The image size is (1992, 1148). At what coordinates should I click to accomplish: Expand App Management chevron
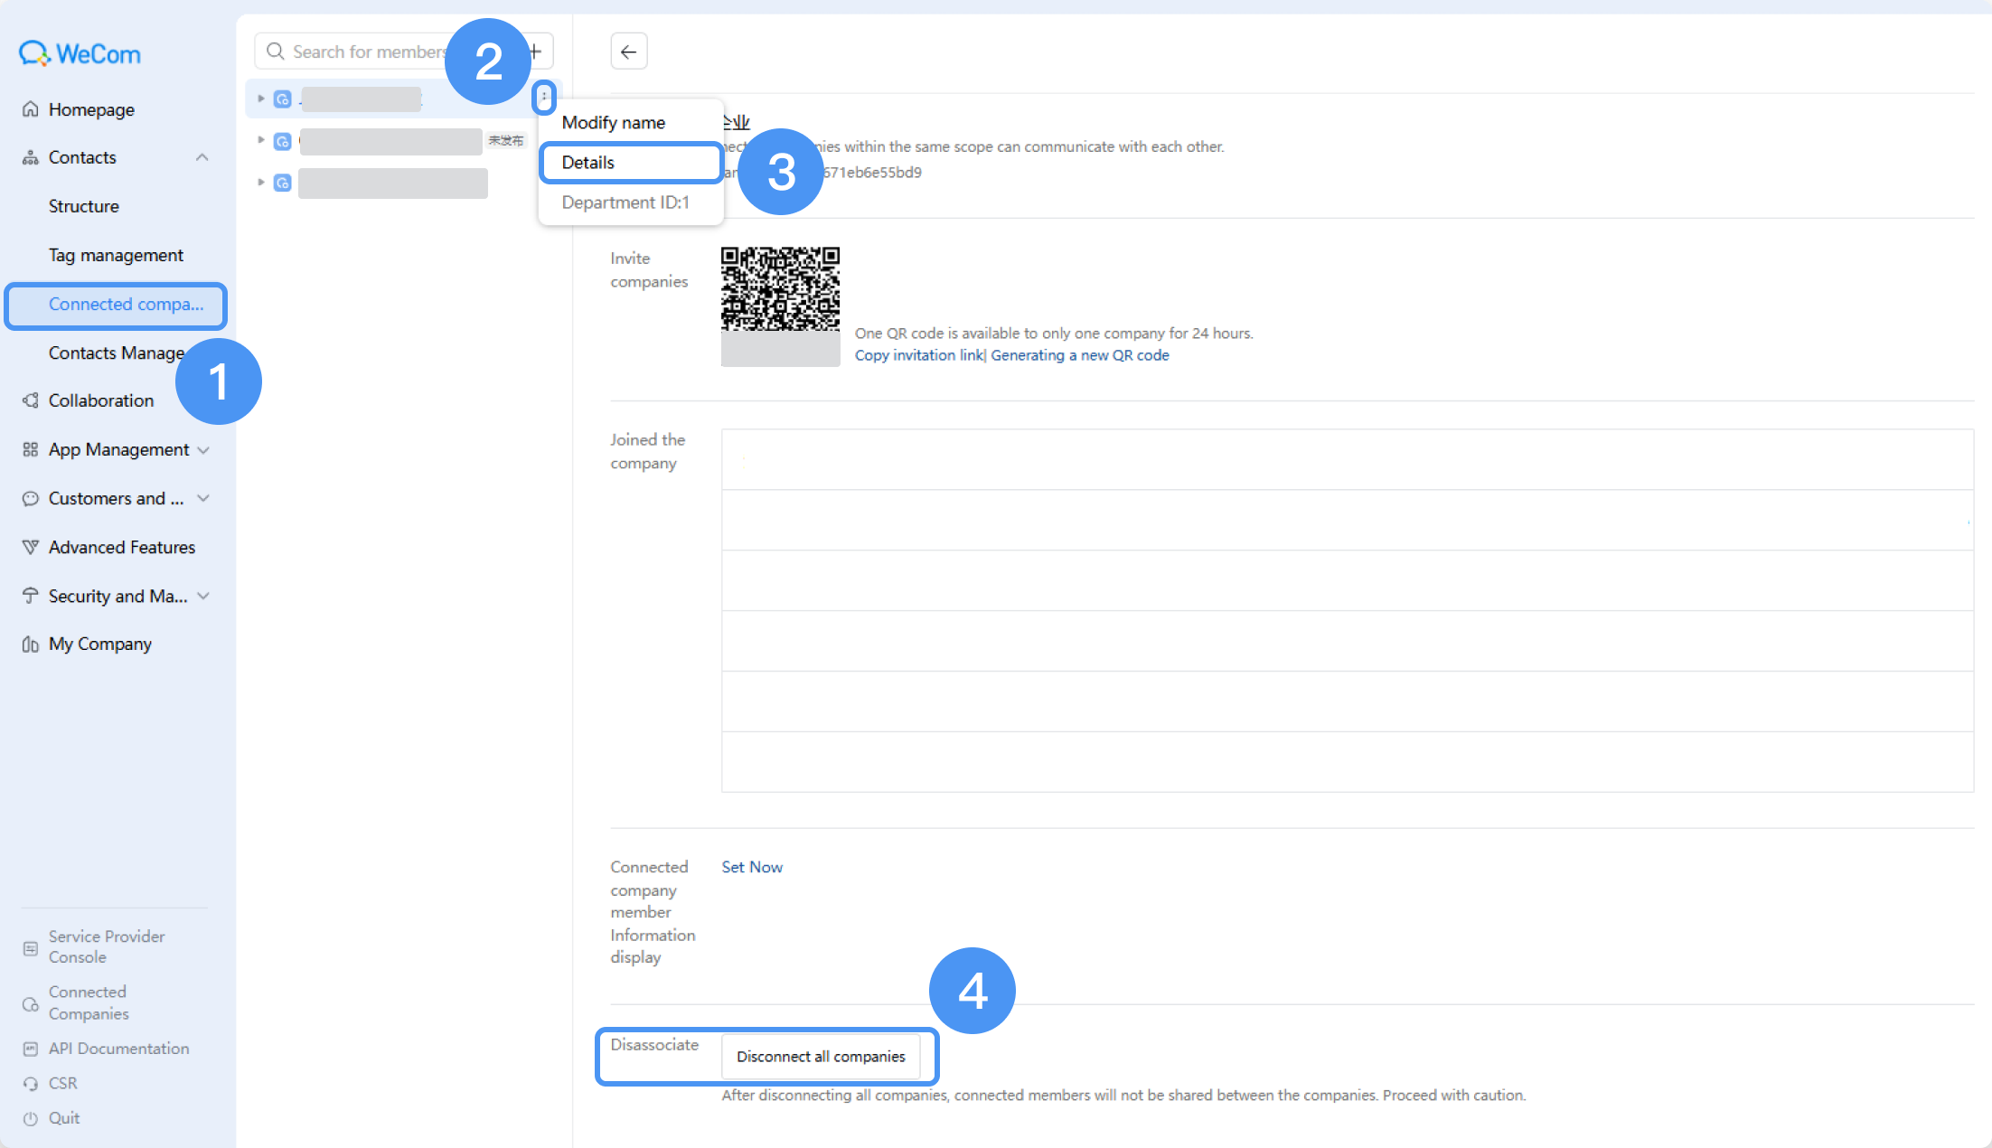pos(203,449)
